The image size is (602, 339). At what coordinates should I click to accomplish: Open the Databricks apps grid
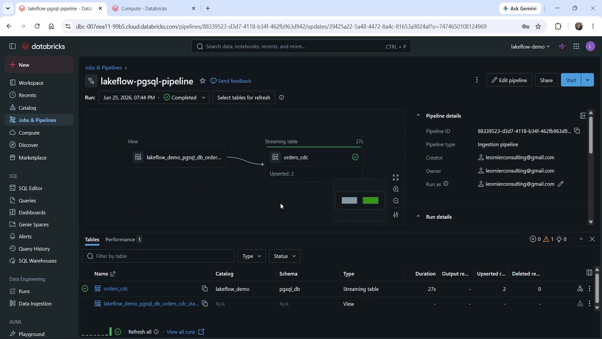(576, 46)
